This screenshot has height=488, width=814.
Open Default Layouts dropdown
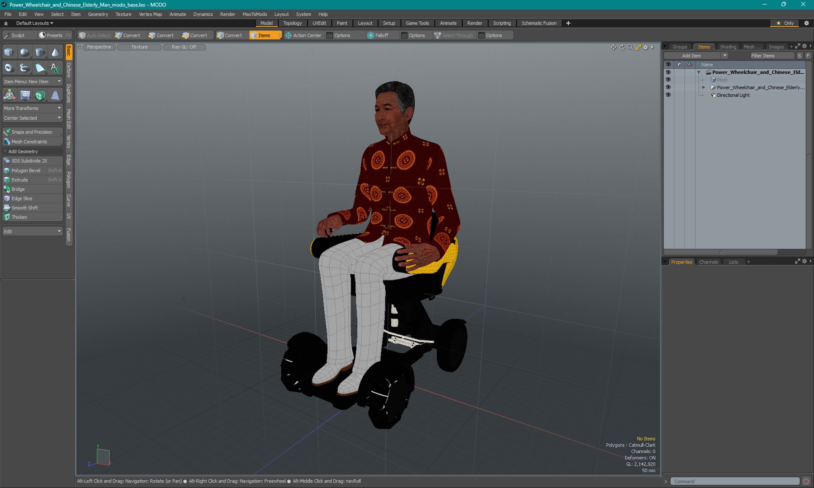pos(34,23)
